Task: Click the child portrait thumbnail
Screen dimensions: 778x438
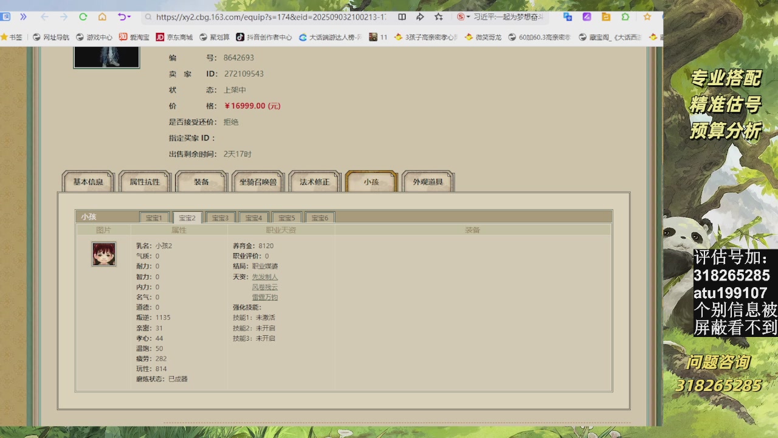Action: pos(104,254)
